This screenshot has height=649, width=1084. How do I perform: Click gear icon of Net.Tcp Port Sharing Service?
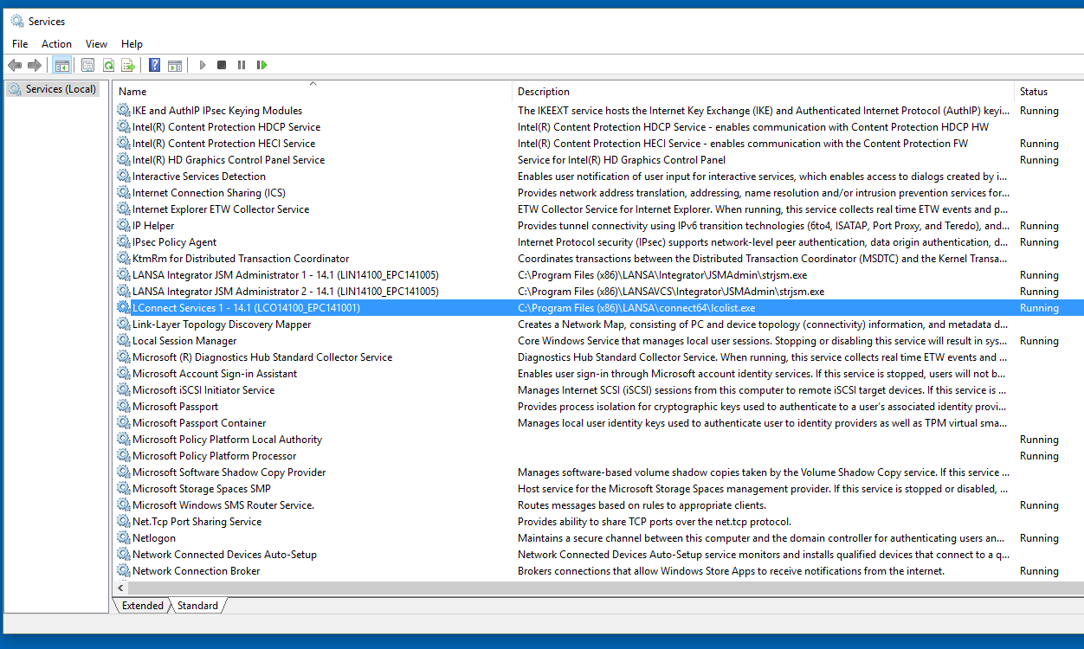coord(124,522)
